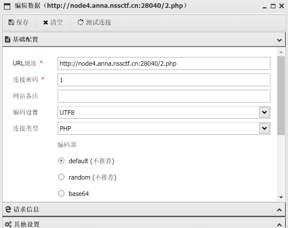Click the other settings gears icon
The height and width of the screenshot is (228, 288).
click(8, 224)
